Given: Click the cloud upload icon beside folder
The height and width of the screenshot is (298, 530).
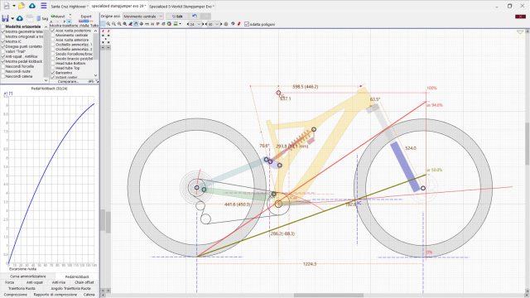Looking at the screenshot, I should [x=32, y=6].
